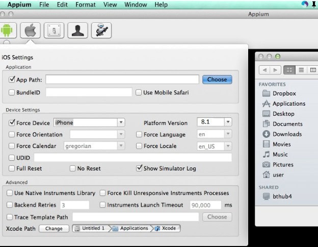The image size is (318, 247).
Task: Open the View menu
Action: click(110, 5)
